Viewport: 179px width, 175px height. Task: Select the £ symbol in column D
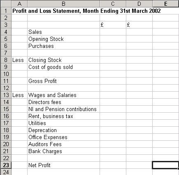(x=128, y=25)
